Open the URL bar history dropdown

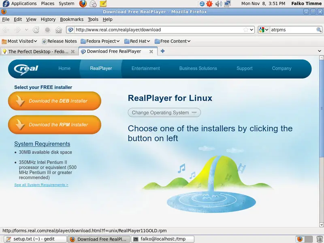[x=252, y=30]
